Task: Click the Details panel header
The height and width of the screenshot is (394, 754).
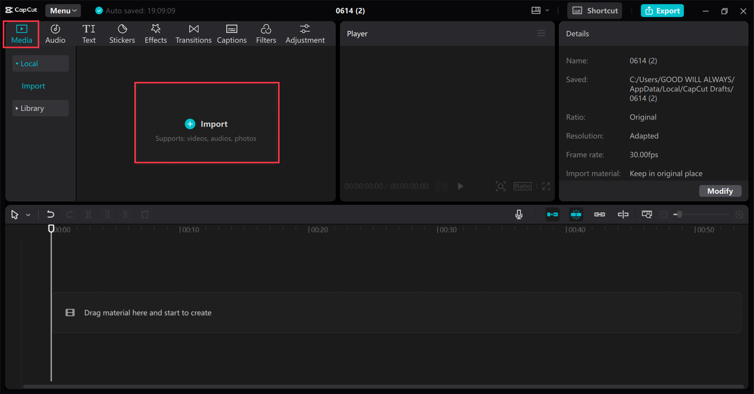Action: click(x=653, y=34)
